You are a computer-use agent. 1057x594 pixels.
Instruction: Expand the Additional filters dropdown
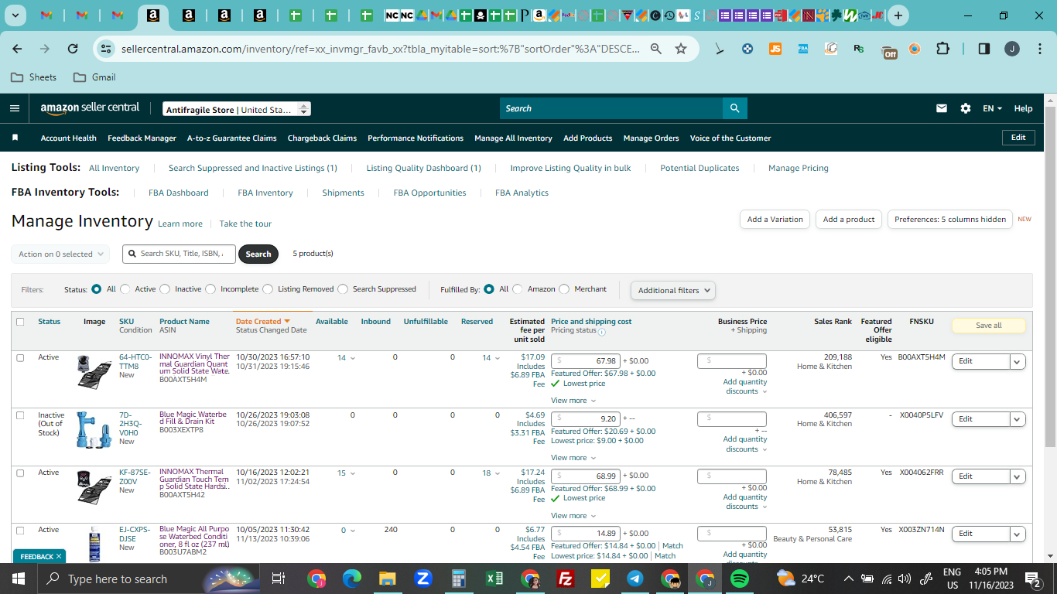pos(673,290)
